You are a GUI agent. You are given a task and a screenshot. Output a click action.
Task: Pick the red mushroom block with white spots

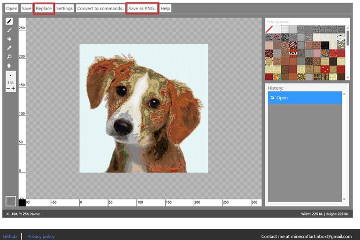click(325, 69)
